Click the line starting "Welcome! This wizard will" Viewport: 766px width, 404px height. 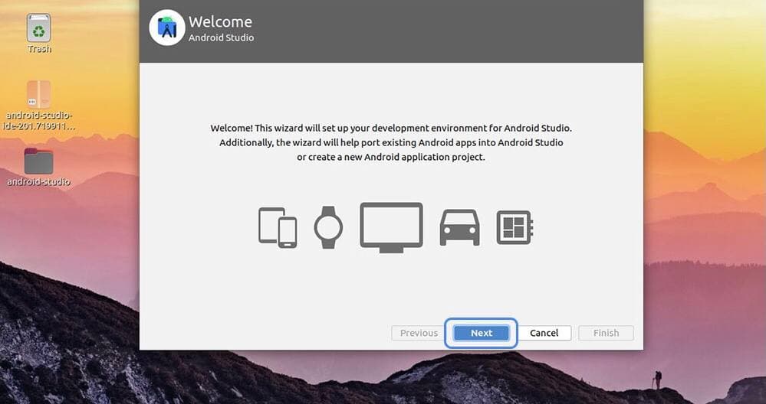click(391, 129)
